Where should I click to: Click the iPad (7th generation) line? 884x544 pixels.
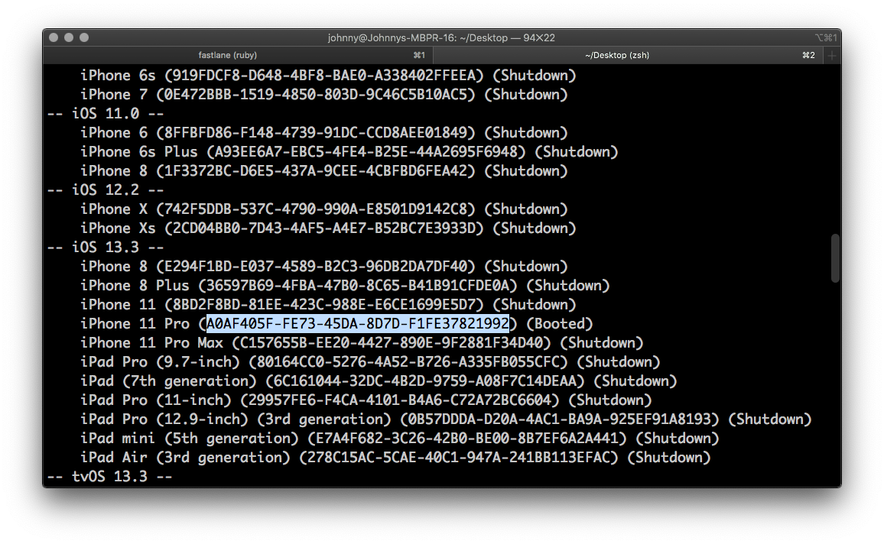click(379, 381)
